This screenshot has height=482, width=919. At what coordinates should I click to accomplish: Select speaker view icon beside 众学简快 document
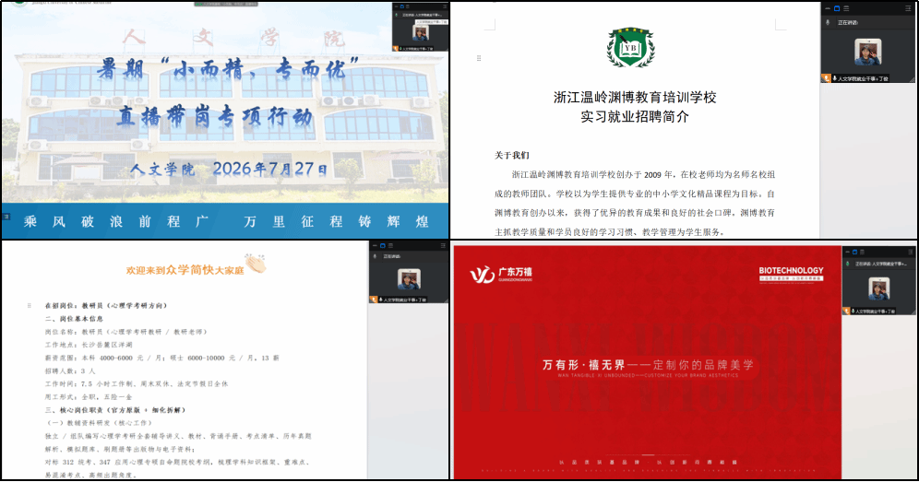383,245
